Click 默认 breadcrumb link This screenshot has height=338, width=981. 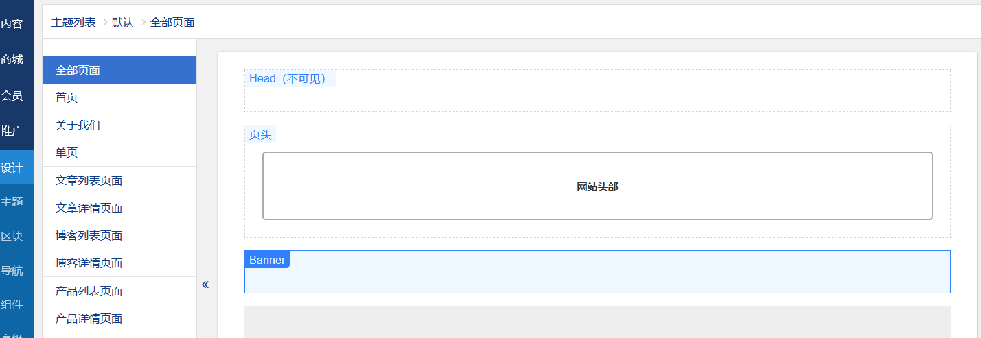click(x=123, y=22)
